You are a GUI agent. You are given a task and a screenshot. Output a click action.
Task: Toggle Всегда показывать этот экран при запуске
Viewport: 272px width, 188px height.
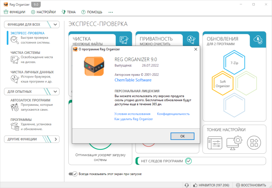point(73,174)
